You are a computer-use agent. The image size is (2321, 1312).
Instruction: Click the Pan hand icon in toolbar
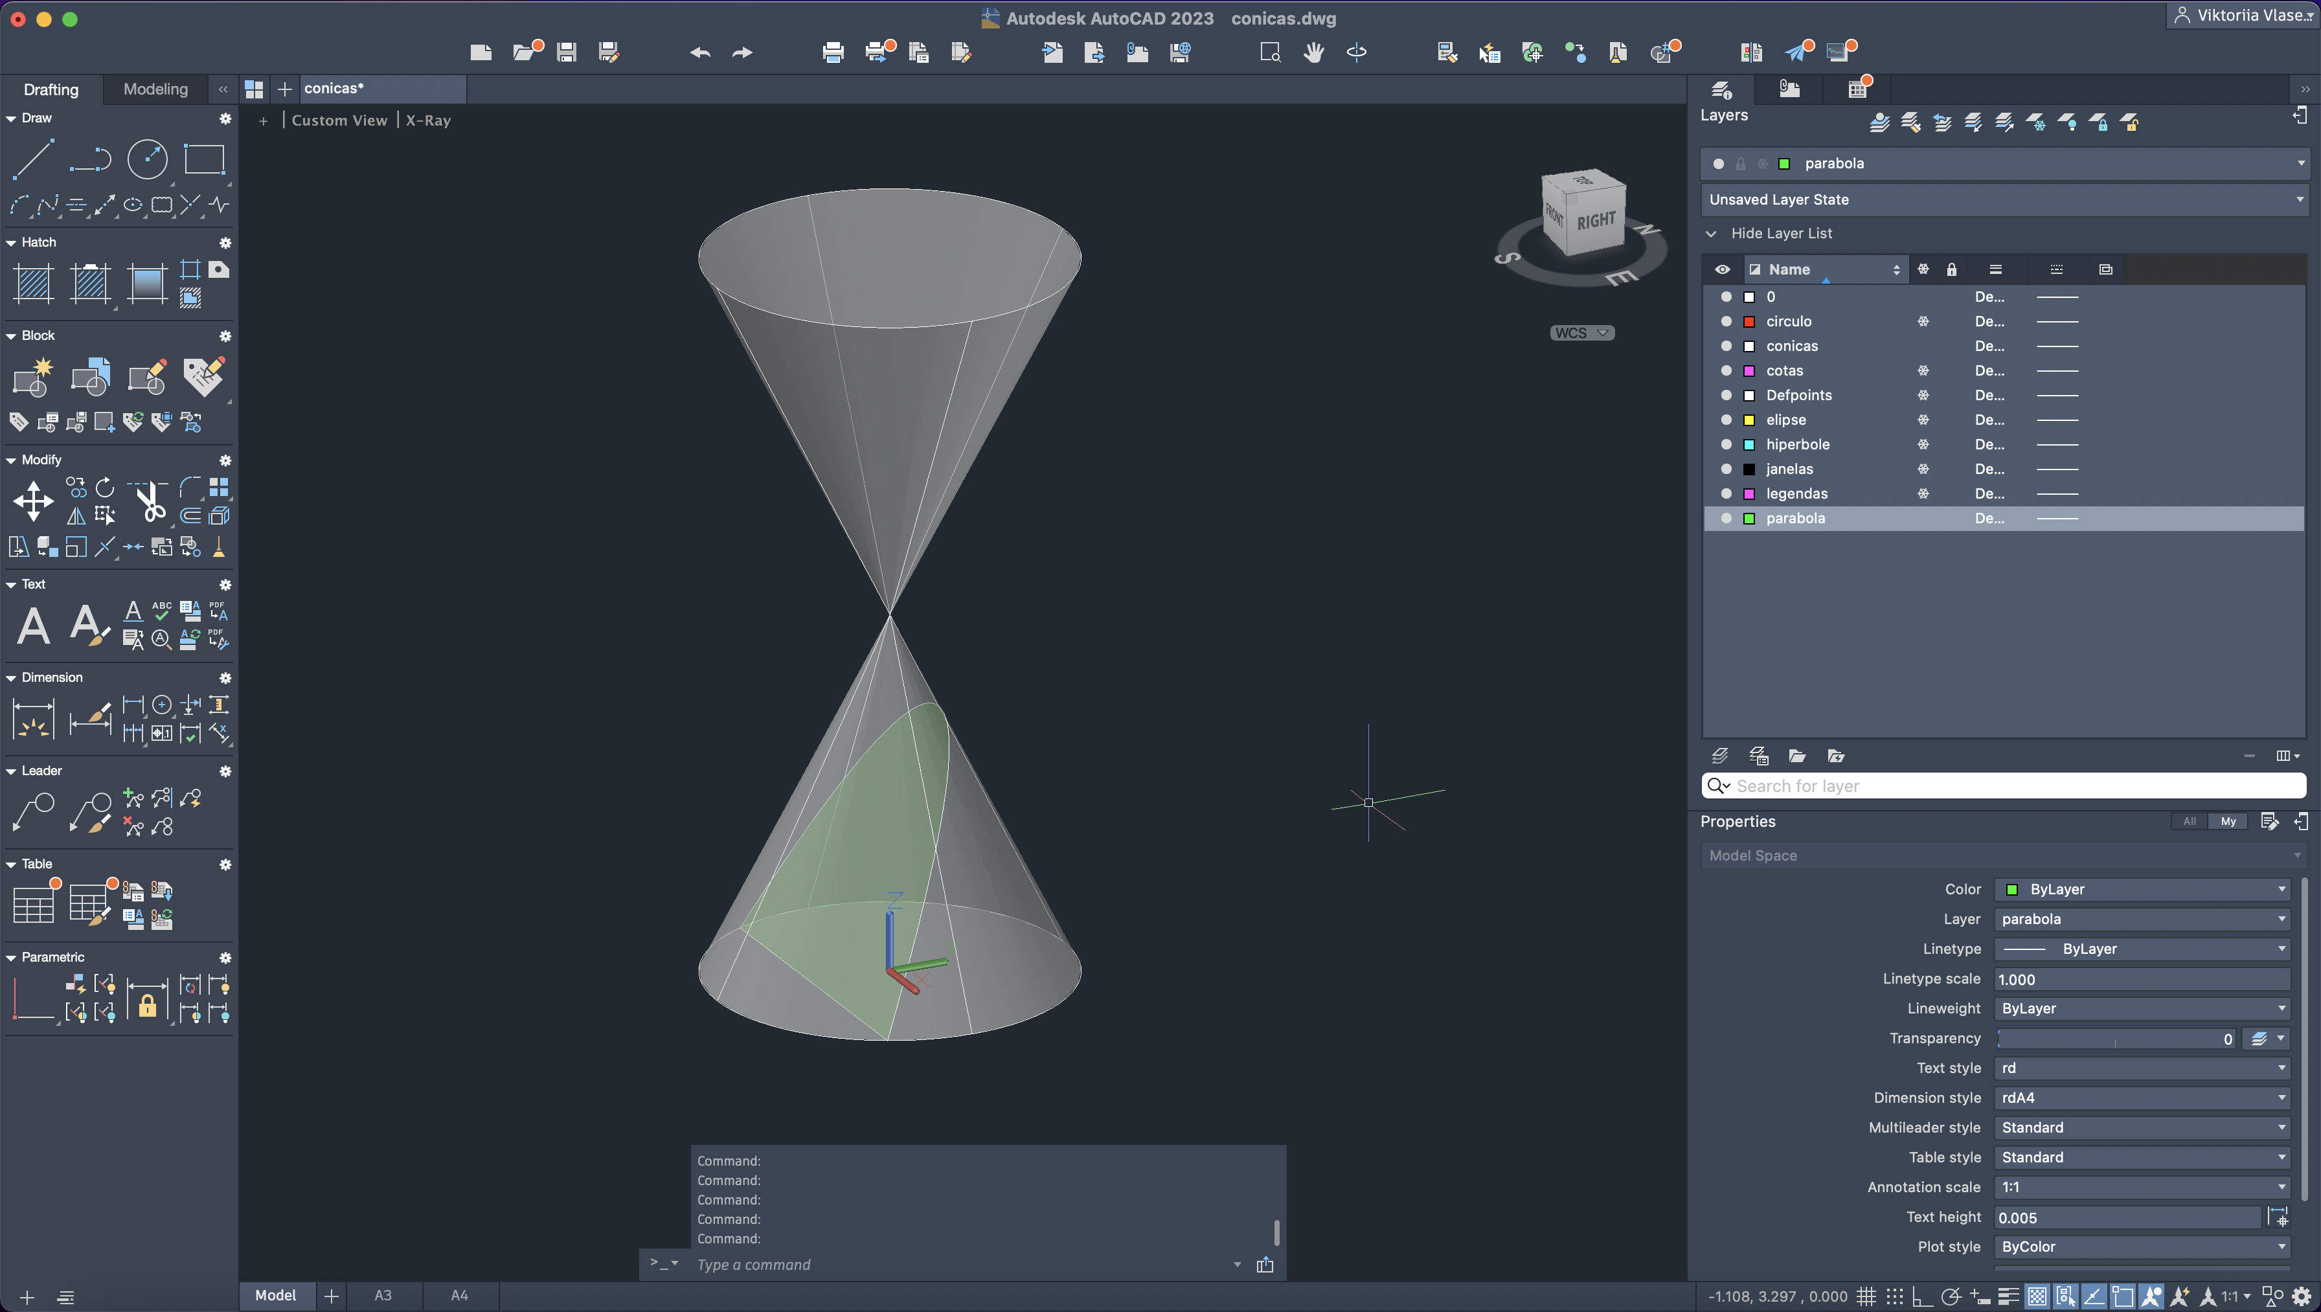tap(1314, 52)
